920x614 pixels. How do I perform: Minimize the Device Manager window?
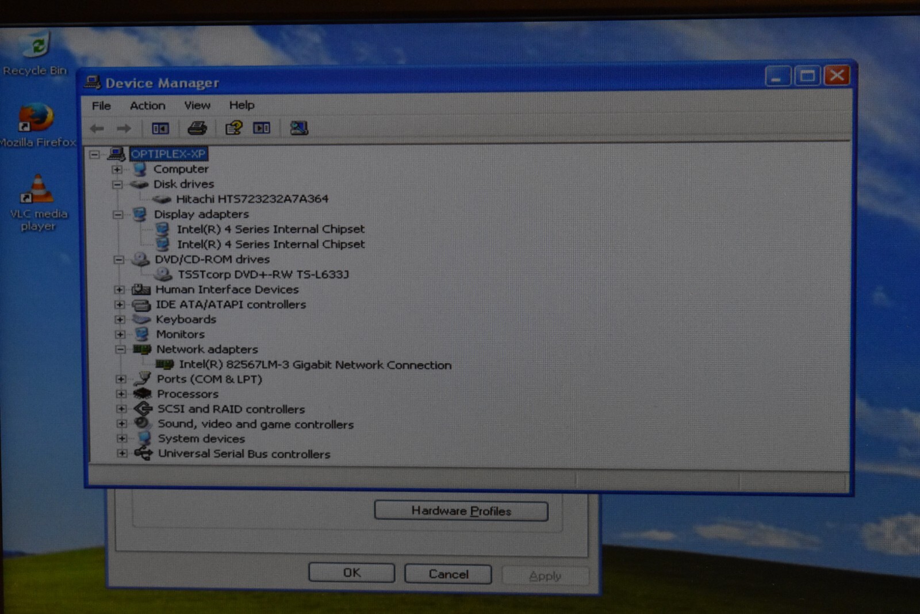777,75
